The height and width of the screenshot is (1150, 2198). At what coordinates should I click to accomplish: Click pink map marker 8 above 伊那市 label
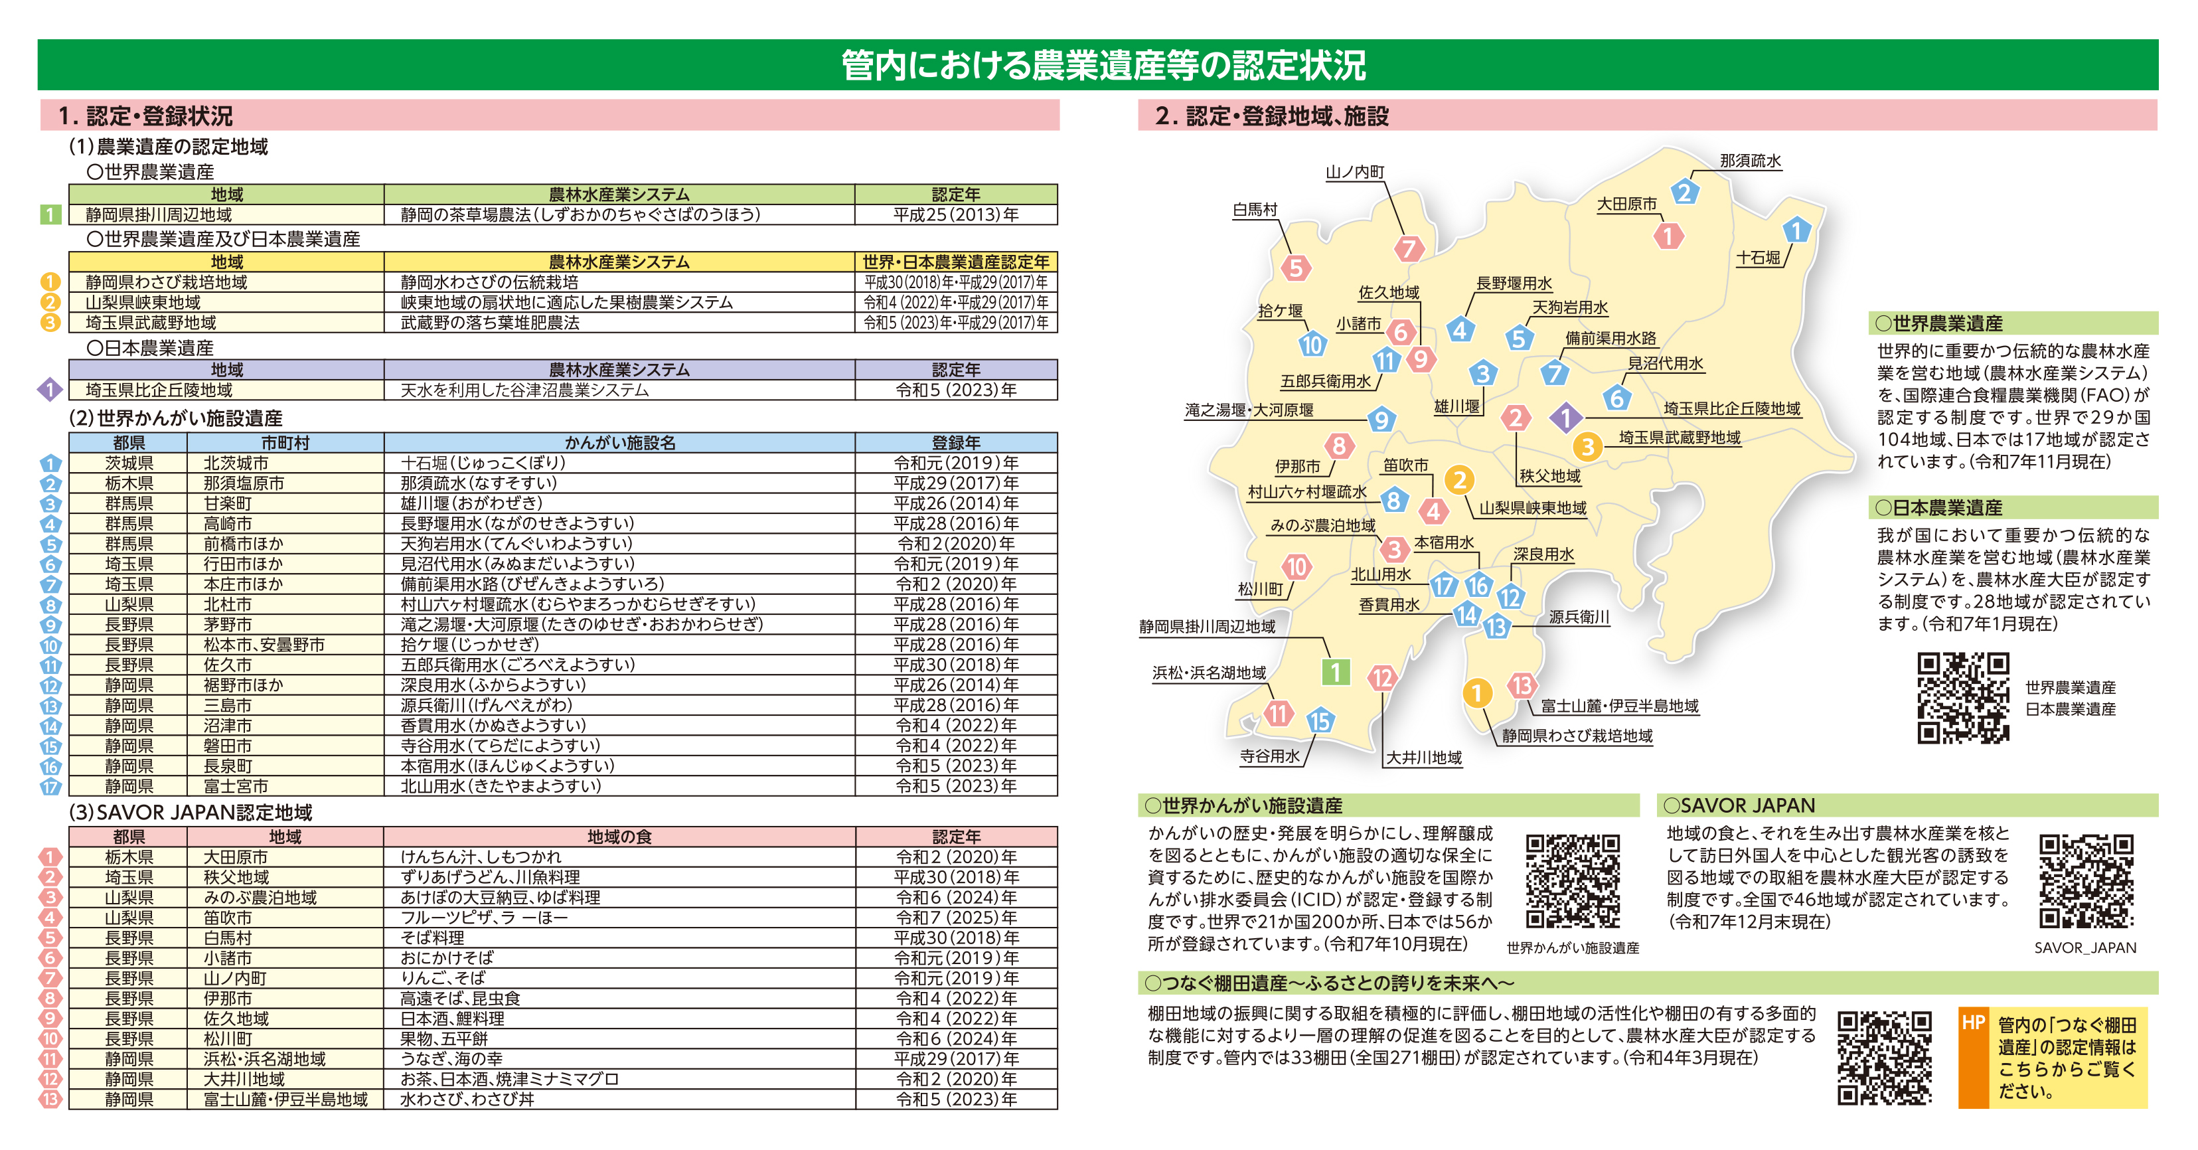[x=1339, y=446]
